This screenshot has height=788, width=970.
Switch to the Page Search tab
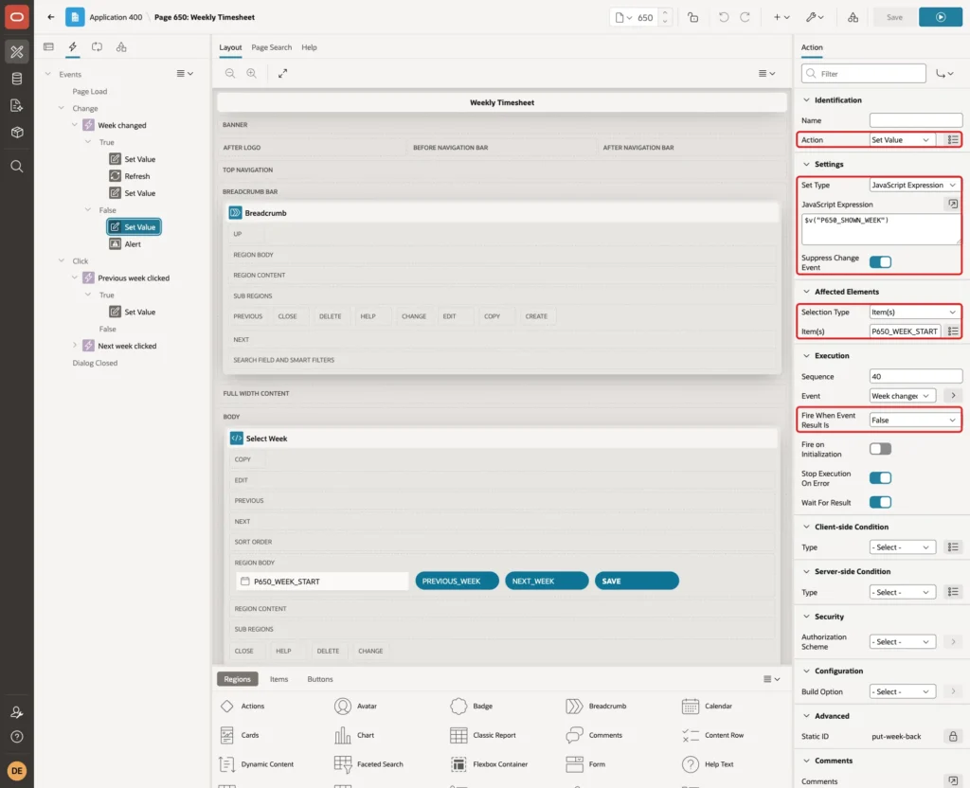point(271,47)
